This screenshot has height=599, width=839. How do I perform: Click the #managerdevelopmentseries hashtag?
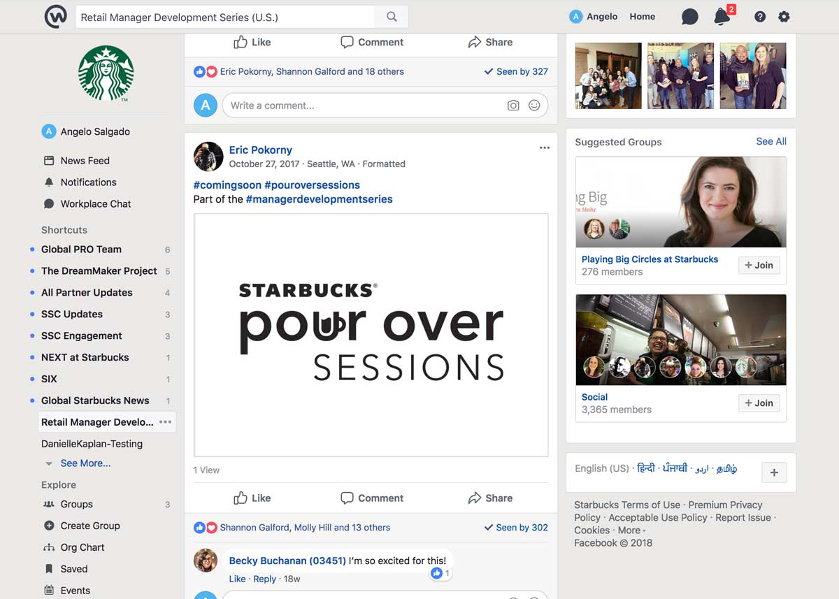point(320,199)
